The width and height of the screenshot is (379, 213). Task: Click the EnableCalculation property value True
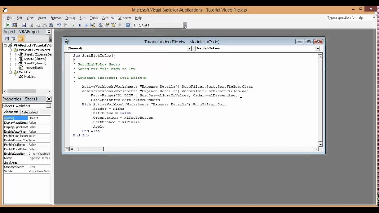coord(39,136)
